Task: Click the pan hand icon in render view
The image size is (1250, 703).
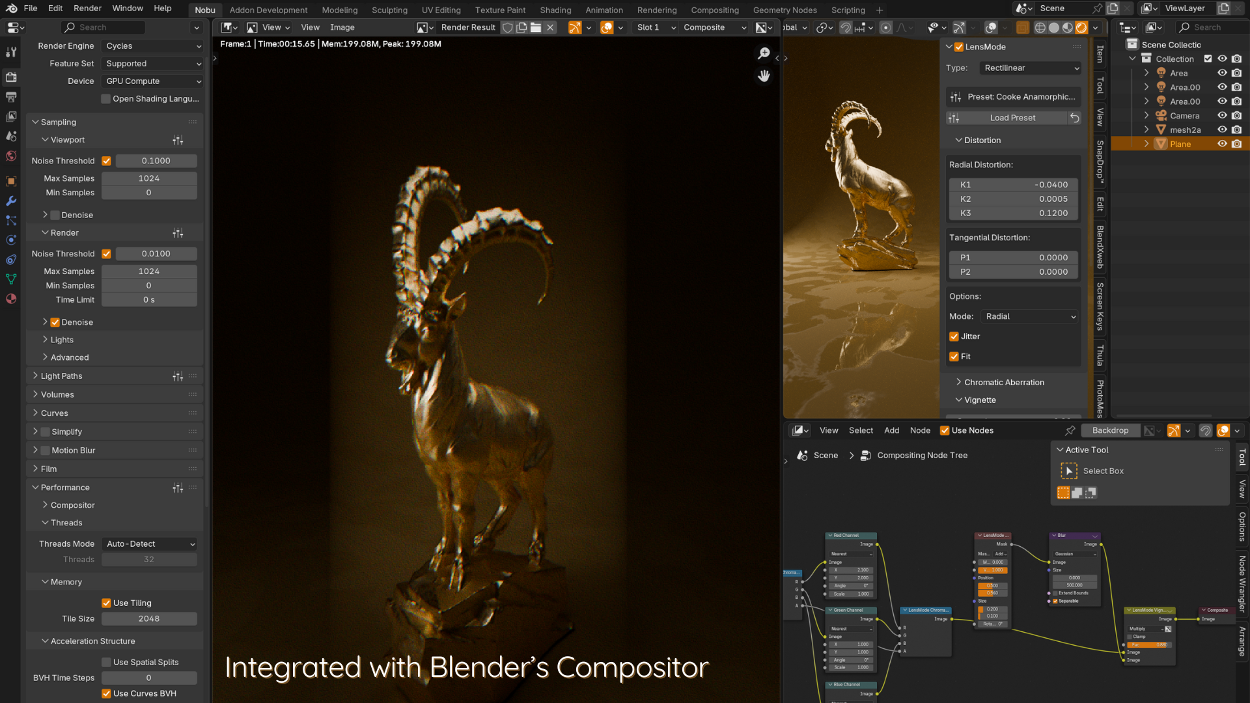Action: pyautogui.click(x=764, y=76)
